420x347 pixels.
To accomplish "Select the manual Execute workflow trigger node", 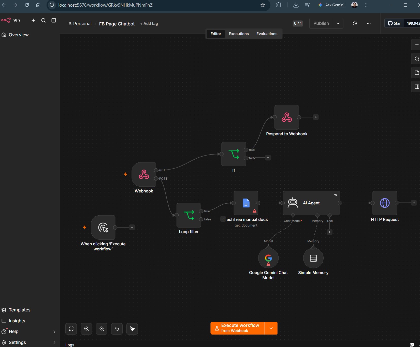I will click(x=103, y=227).
